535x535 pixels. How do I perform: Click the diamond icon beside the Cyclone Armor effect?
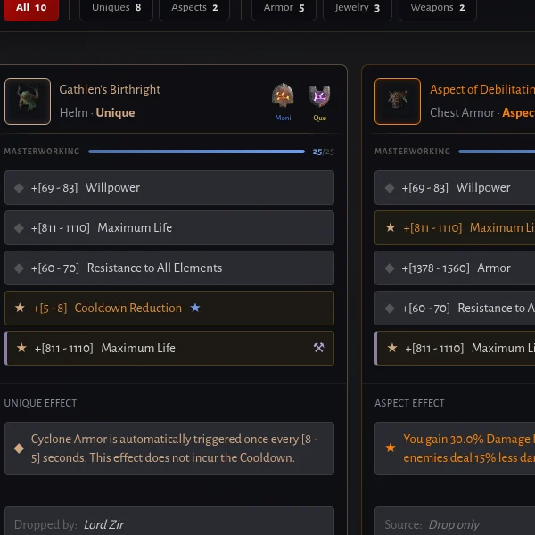pos(19,449)
